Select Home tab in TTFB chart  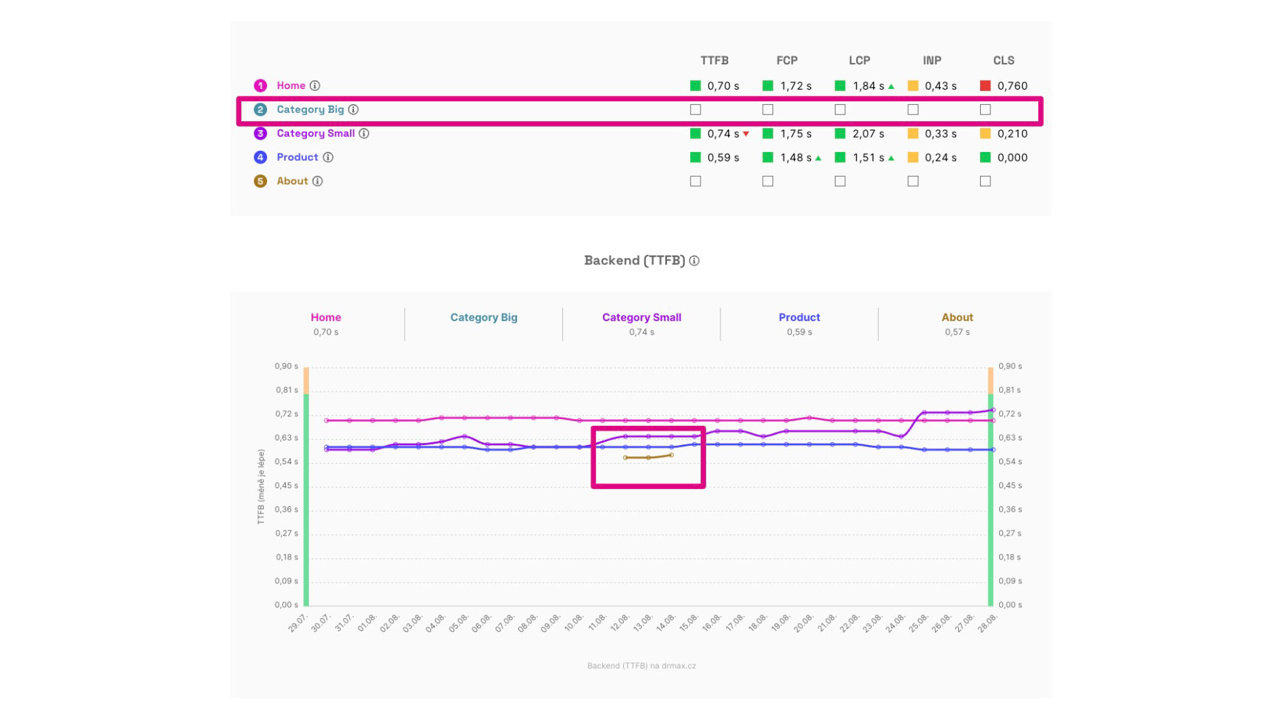pyautogui.click(x=325, y=323)
